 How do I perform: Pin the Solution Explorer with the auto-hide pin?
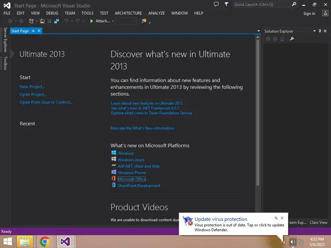coord(320,31)
